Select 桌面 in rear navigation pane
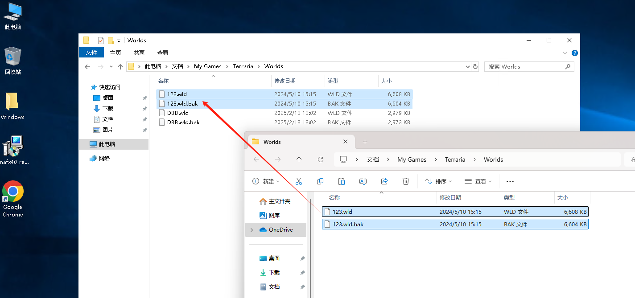This screenshot has width=635, height=298. click(108, 98)
